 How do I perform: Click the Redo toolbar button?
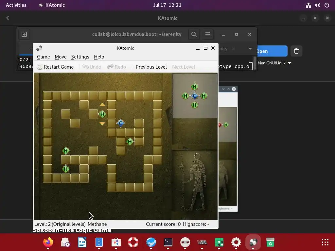click(x=117, y=67)
